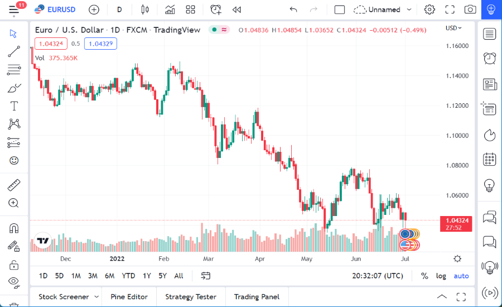Select the ruler measure tool

pyautogui.click(x=14, y=185)
